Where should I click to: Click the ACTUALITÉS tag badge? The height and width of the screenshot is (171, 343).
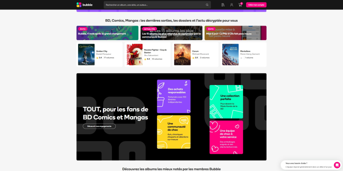click(150, 29)
